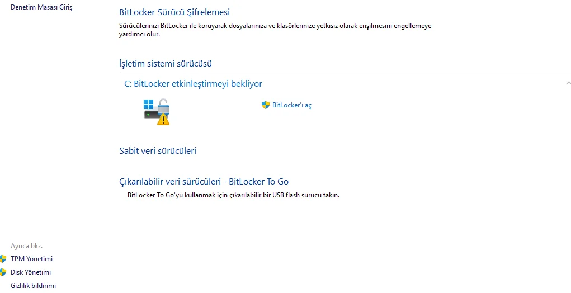Screen dimensions: 571x293
Task: Click the BitLocker Sürücü Şifrelemesi title
Action: (174, 12)
